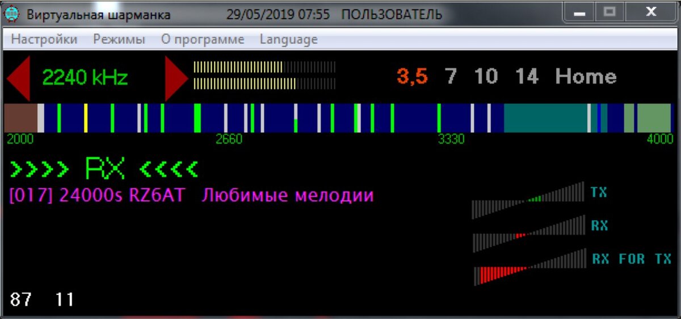Screen dimensions: 681x319
Task: Adjust the TX level wedge indicator
Action: click(x=528, y=200)
